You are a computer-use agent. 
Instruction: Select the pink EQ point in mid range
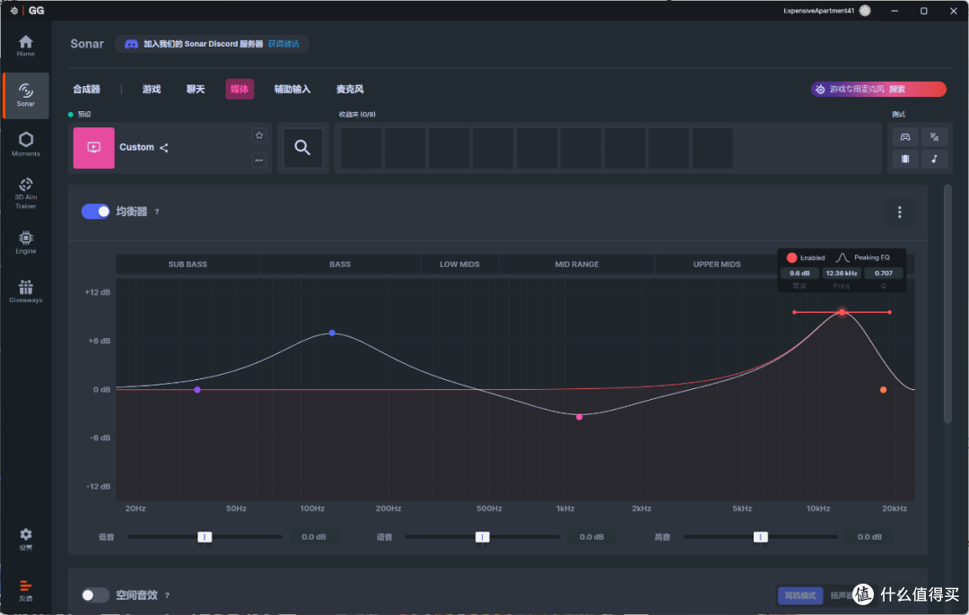579,417
